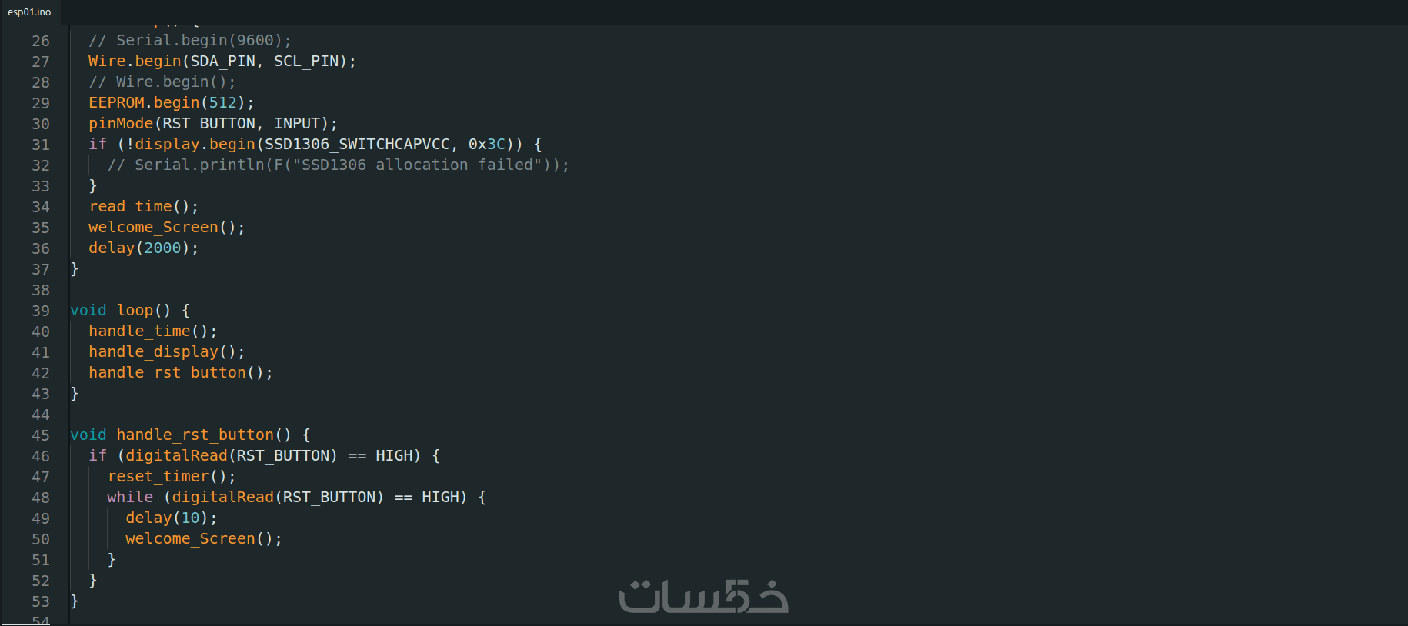
Task: Click line number 31 in the gutter
Action: pos(40,145)
